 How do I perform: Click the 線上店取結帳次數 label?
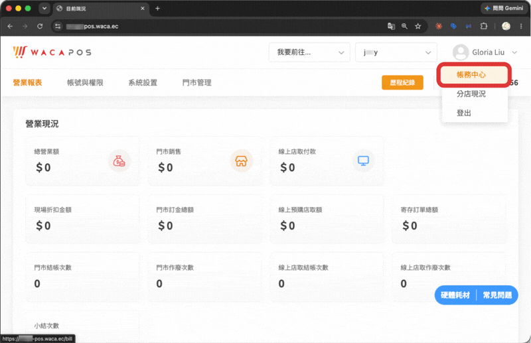[303, 268]
